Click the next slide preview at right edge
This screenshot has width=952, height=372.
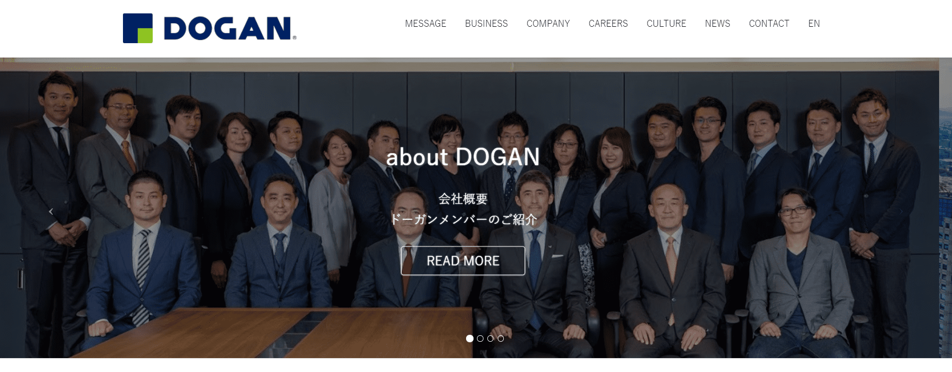(946, 208)
